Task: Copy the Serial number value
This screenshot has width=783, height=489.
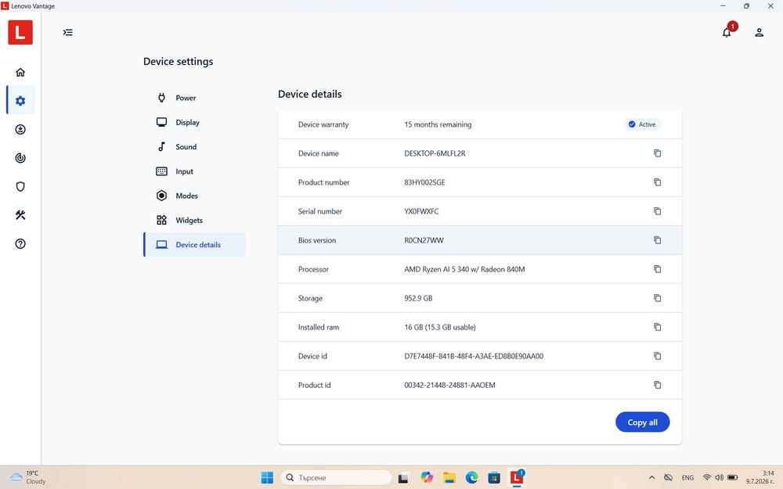Action: (x=657, y=211)
